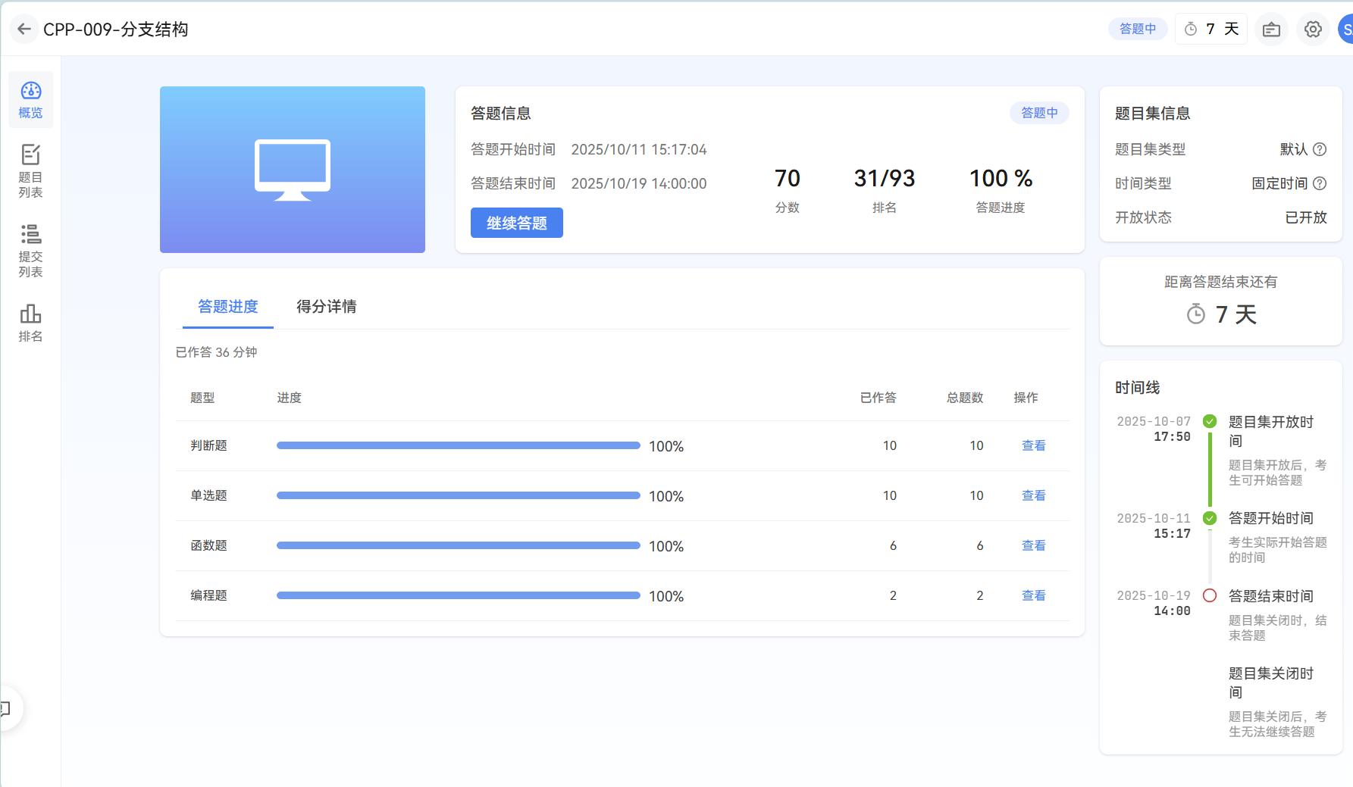Click the 答题中 badge in 答题信息 card

pyautogui.click(x=1039, y=113)
